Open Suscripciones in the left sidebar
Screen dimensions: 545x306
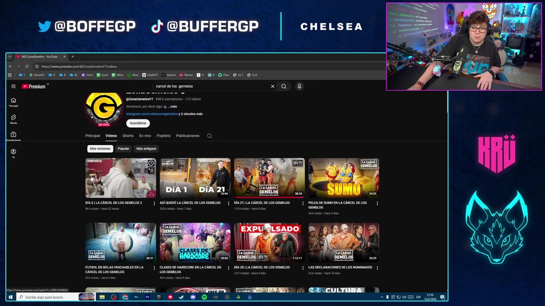pyautogui.click(x=13, y=136)
